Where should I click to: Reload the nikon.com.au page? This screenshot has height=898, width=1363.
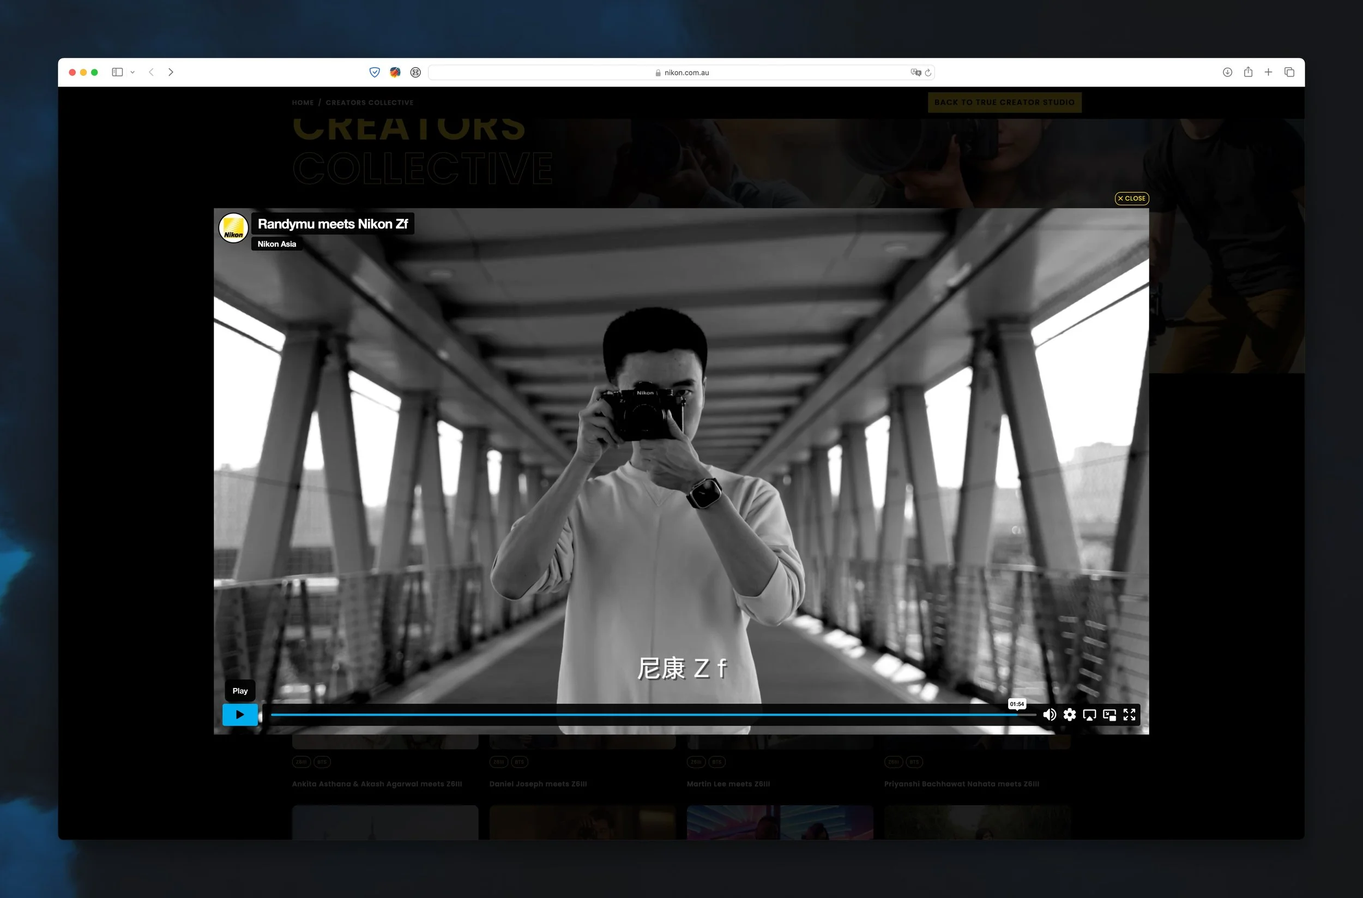[x=928, y=72]
